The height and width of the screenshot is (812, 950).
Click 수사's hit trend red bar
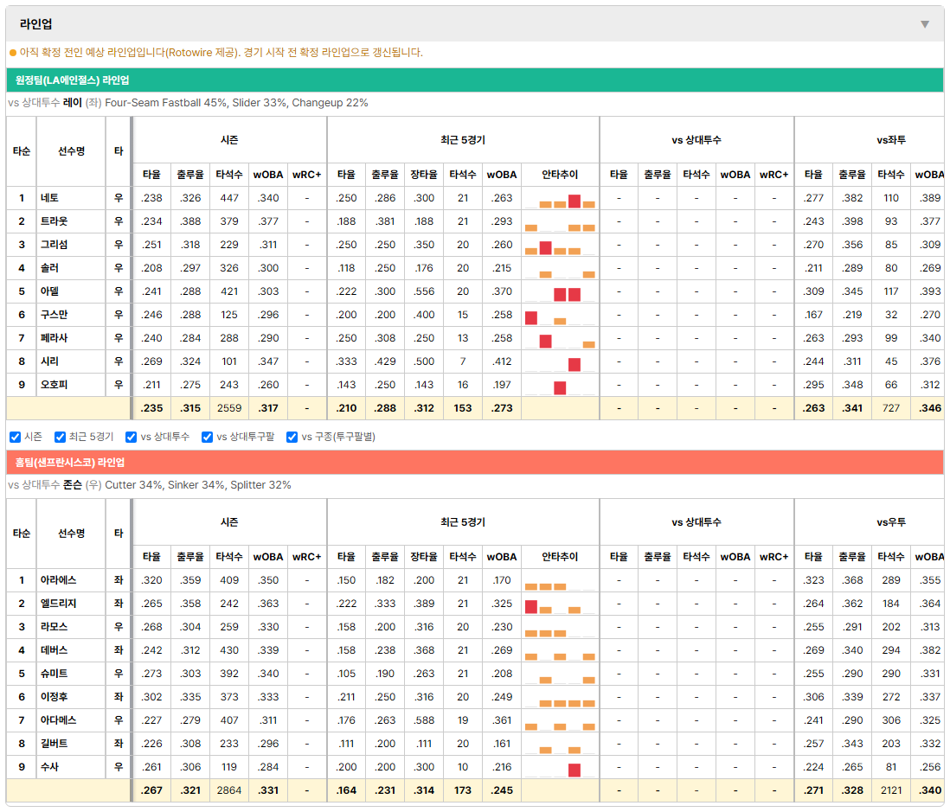(x=574, y=770)
